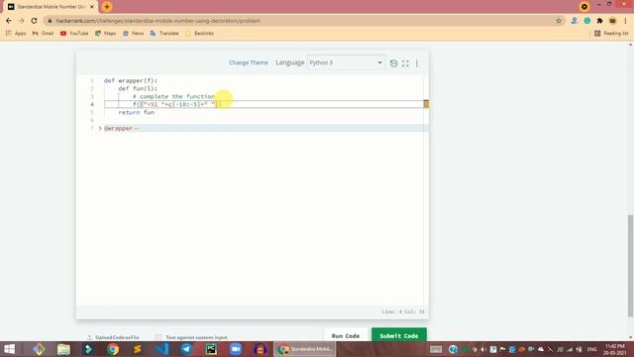Viewport: 634px width, 357px height.
Task: Open the YouTube bookmark
Action: (x=74, y=33)
